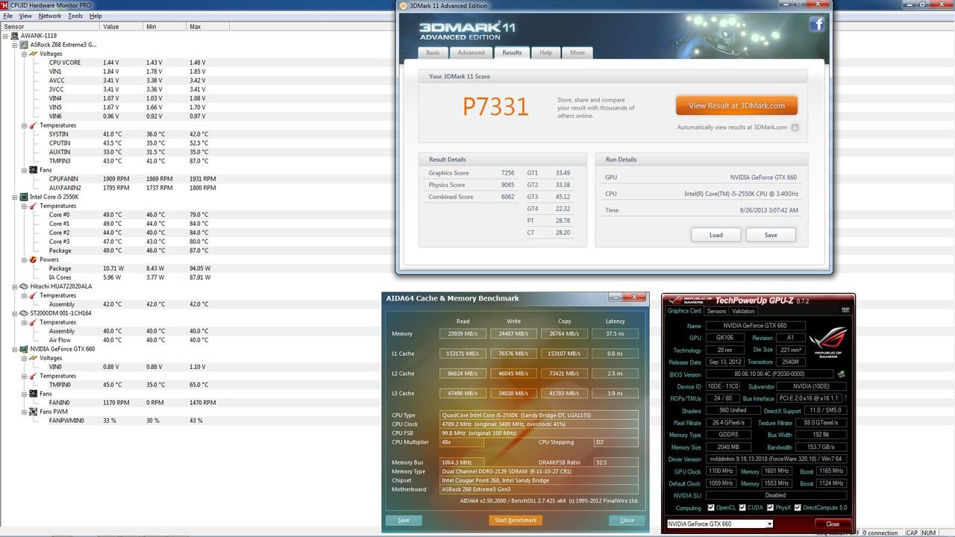Click GPU-Z Name field NVIDIA GeForce GTX 660
The image size is (955, 537).
tap(755, 326)
